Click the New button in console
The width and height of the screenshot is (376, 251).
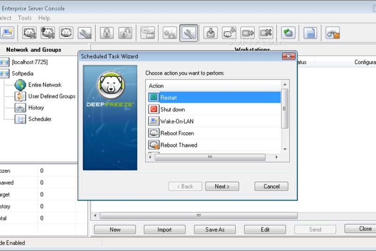coord(115,229)
